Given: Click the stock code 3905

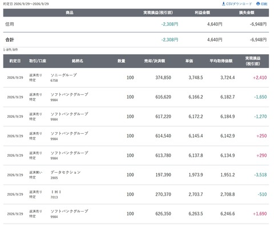Looking at the screenshot, I should coord(54,178).
